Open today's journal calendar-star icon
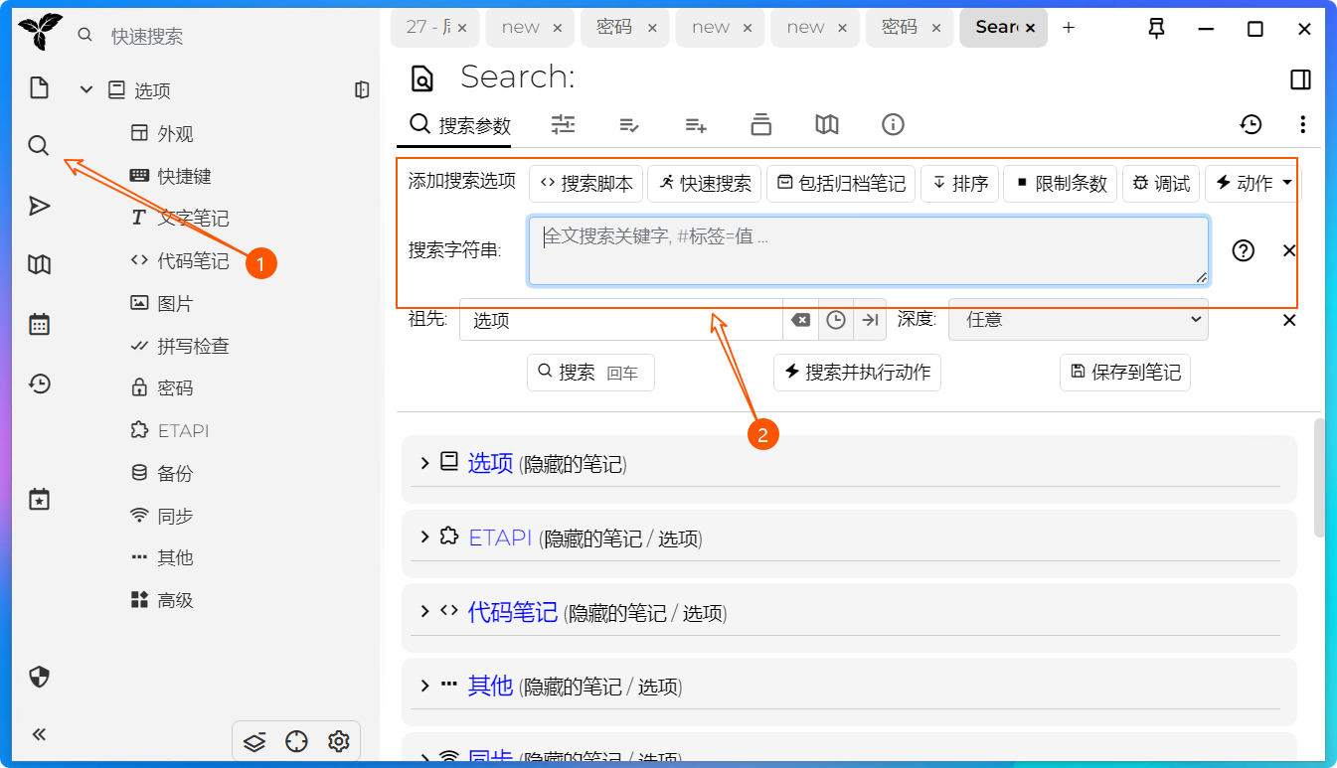Image resolution: width=1337 pixels, height=768 pixels. tap(39, 499)
